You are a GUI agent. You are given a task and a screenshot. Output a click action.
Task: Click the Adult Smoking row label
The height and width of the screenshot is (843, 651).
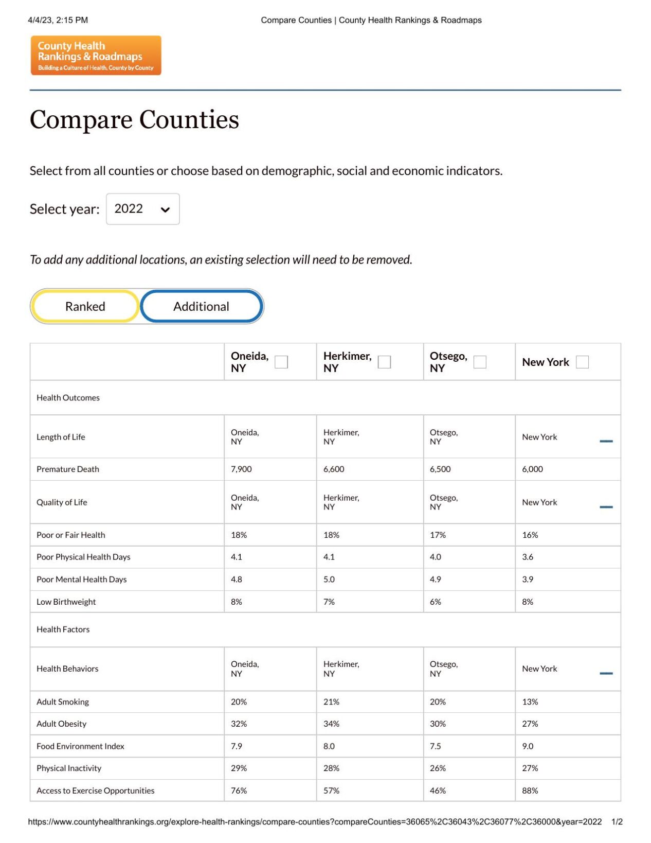click(63, 701)
